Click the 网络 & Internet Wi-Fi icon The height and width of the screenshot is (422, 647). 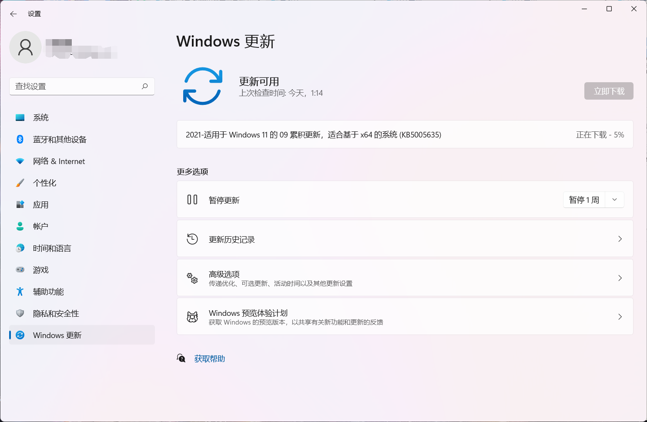pyautogui.click(x=20, y=161)
